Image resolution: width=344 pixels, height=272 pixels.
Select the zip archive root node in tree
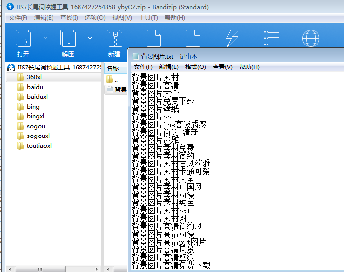[54, 68]
